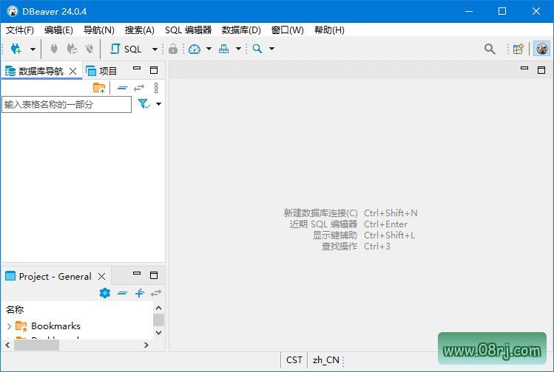Expand the blue search dropdown arrow
Screen dimensions: 554x372
[x=271, y=49]
